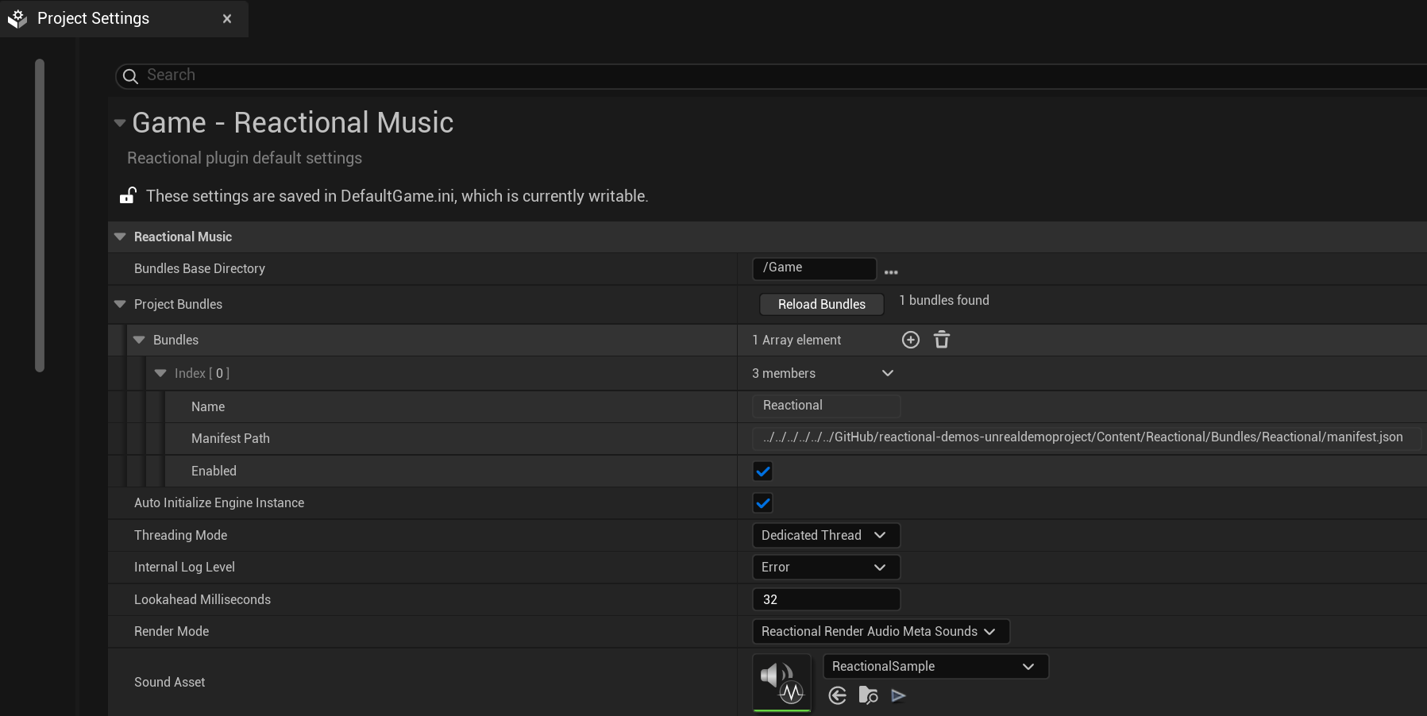Click the 'Bundles Base Directory' label
This screenshot has width=1427, height=716.
tap(199, 268)
